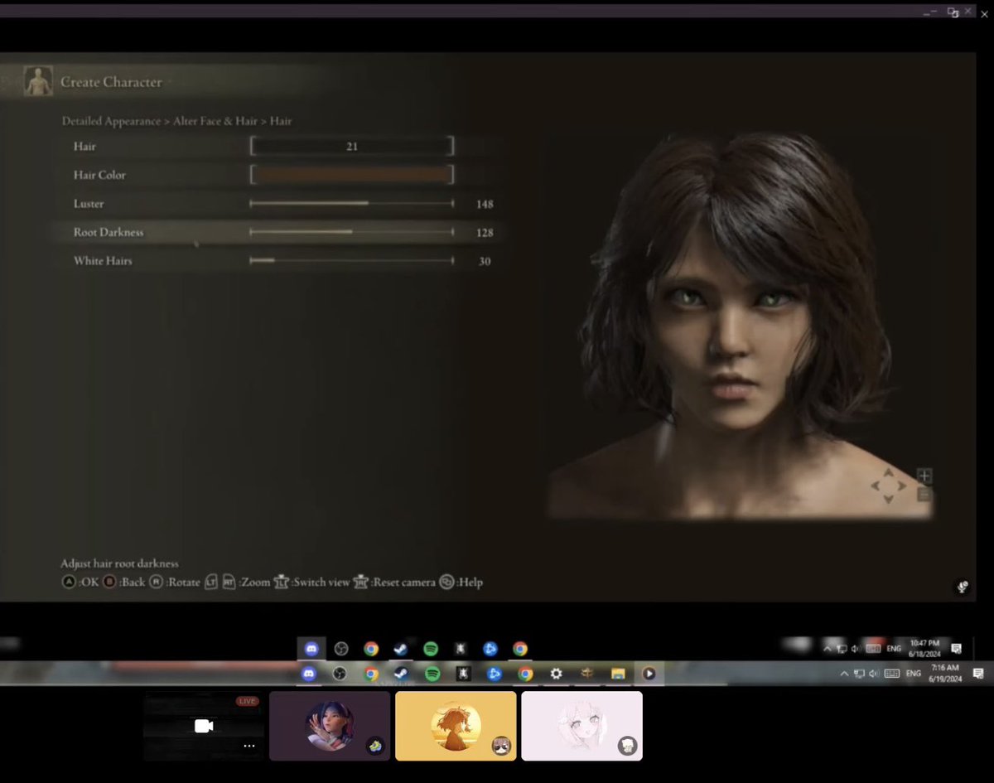Click the Switch view prompt
Screen dimensions: 994x783
[312, 582]
